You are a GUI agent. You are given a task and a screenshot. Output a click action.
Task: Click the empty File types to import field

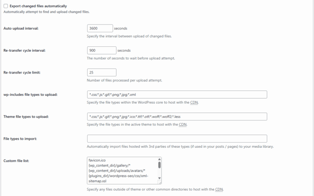pyautogui.click(x=177, y=139)
